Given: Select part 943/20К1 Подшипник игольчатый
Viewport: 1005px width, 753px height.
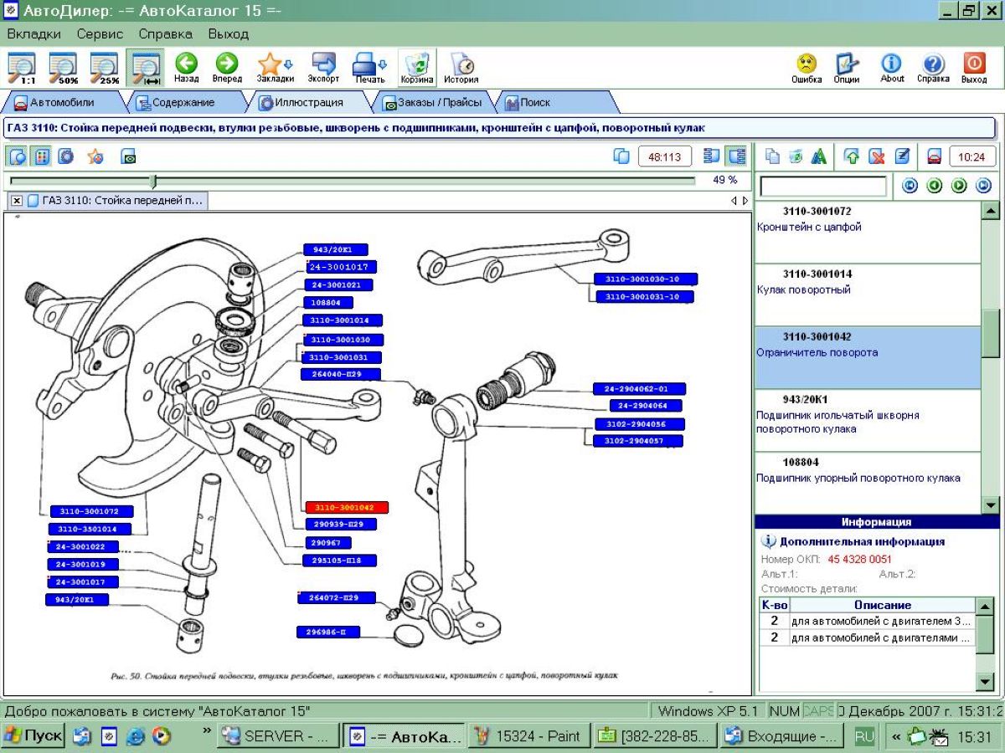Looking at the screenshot, I should coord(868,421).
